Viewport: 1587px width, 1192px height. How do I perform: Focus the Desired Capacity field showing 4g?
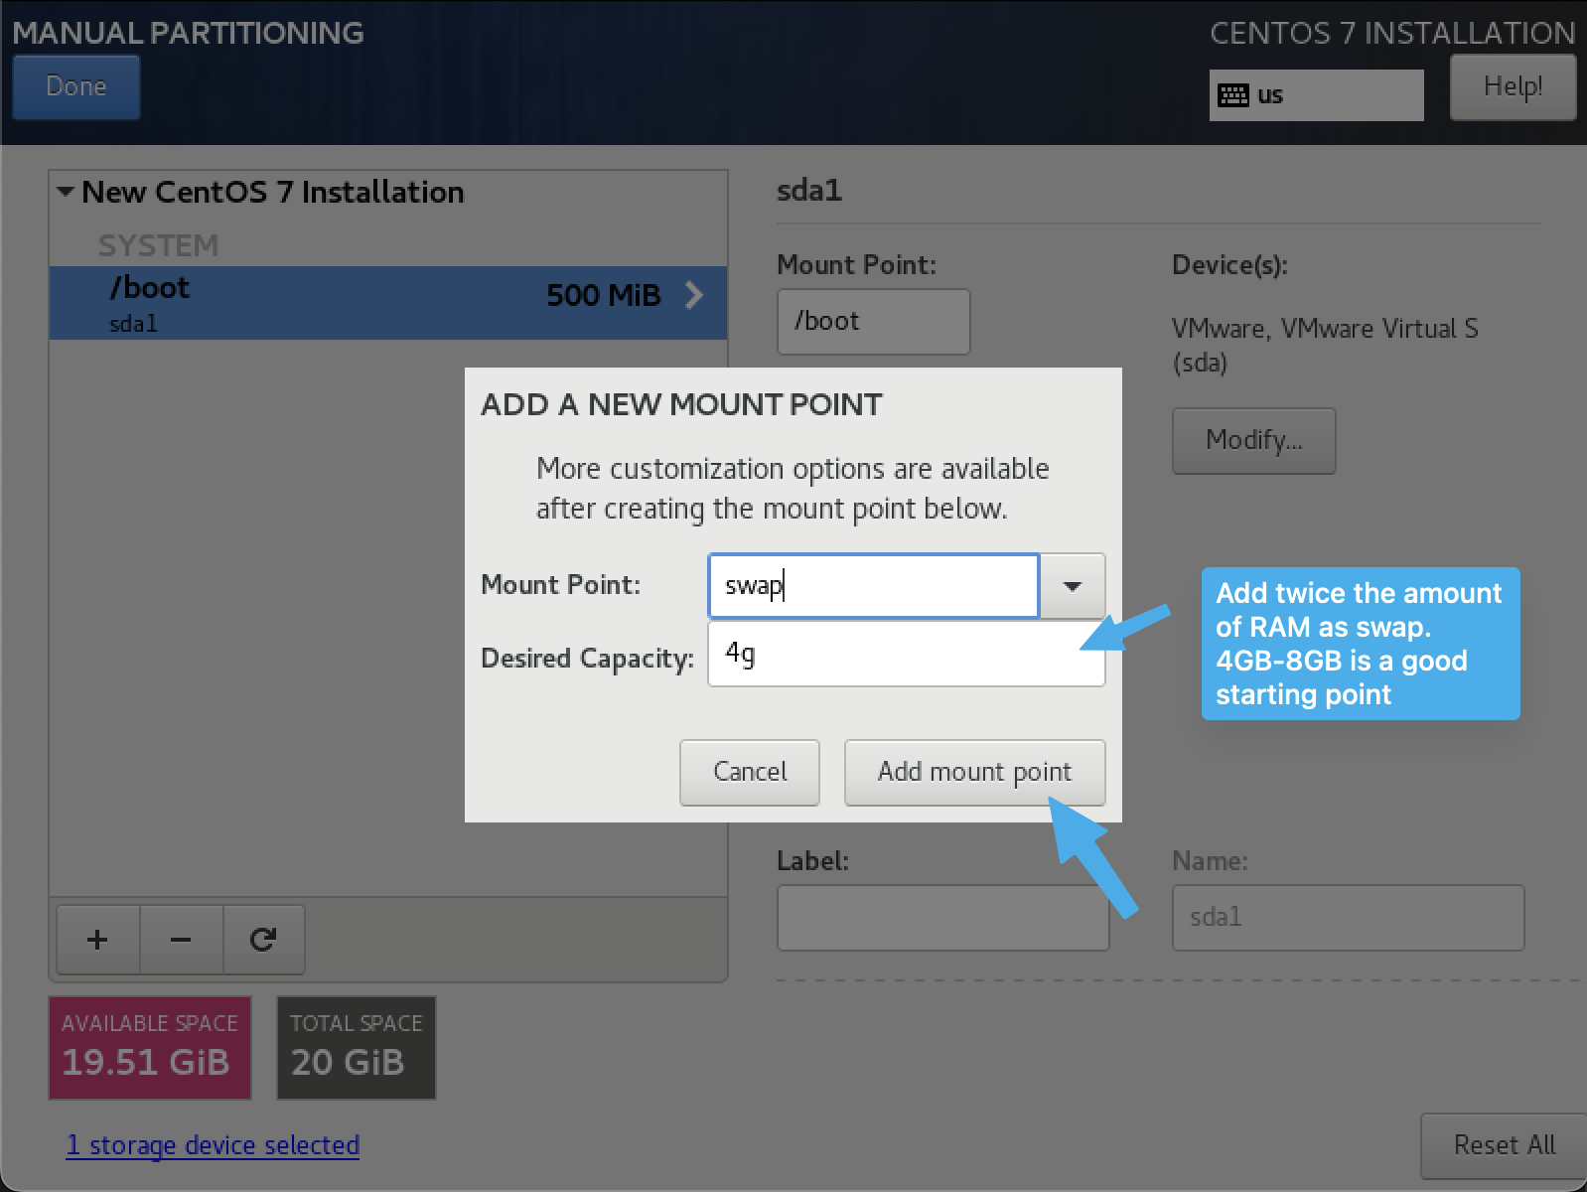(907, 654)
